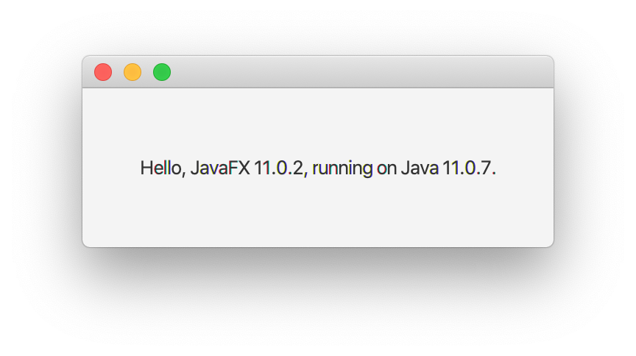Click the word "Java" before "11.0.7"
Image resolution: width=636 pixels, height=356 pixels.
coord(420,168)
